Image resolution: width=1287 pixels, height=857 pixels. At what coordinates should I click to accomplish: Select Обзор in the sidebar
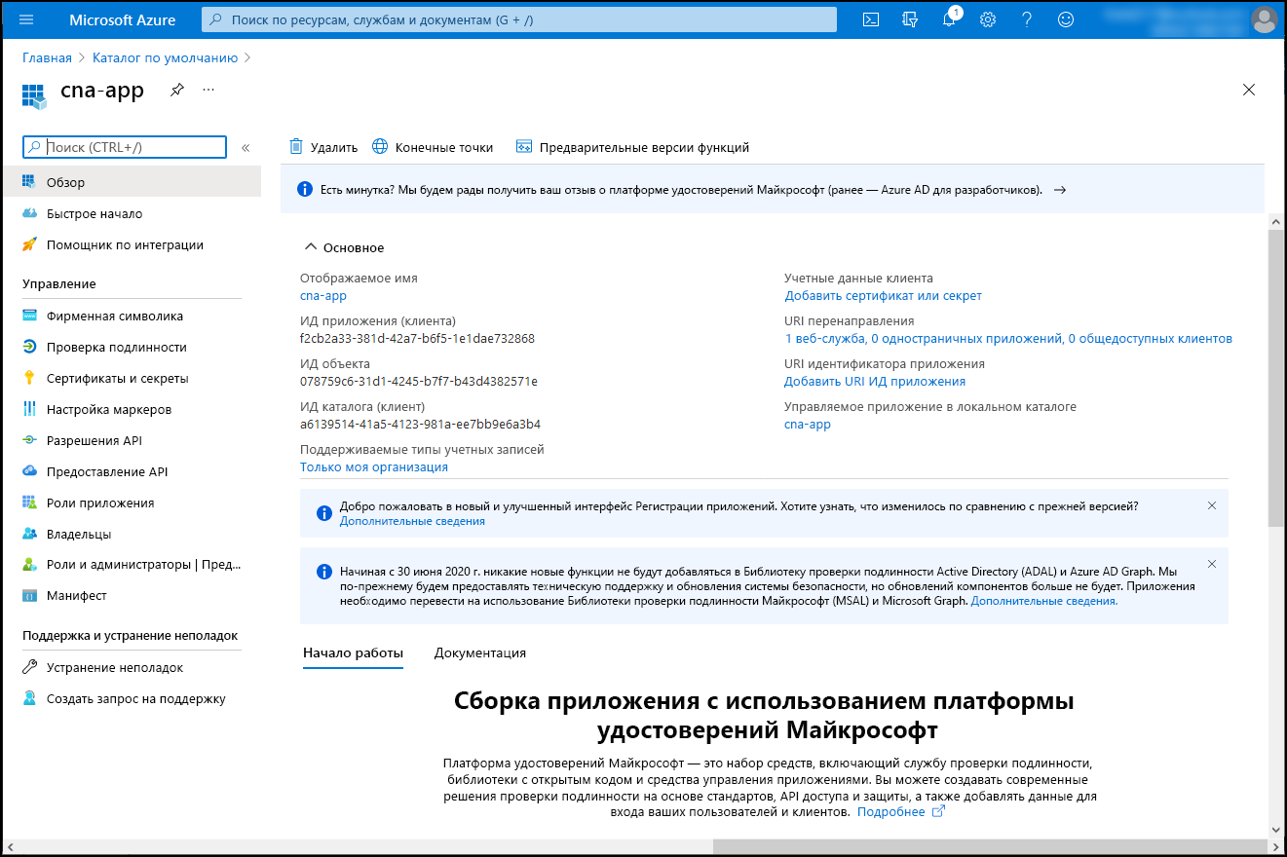point(131,182)
